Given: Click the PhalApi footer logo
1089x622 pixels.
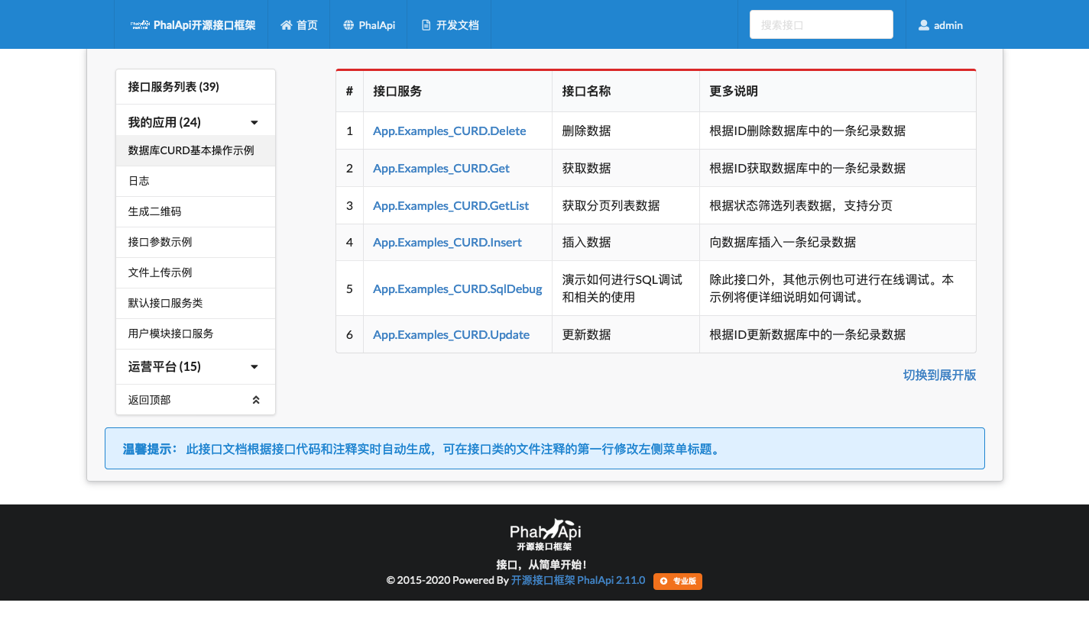Looking at the screenshot, I should tap(545, 535).
